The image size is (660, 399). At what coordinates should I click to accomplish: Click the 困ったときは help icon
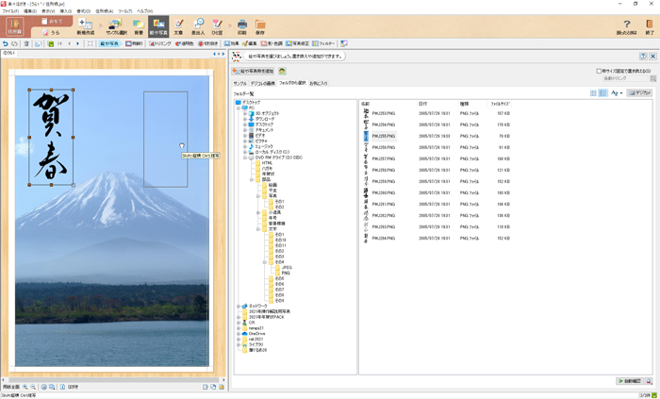tap(626, 26)
